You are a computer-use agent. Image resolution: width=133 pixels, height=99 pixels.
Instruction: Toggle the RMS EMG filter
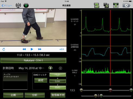click(x=58, y=87)
